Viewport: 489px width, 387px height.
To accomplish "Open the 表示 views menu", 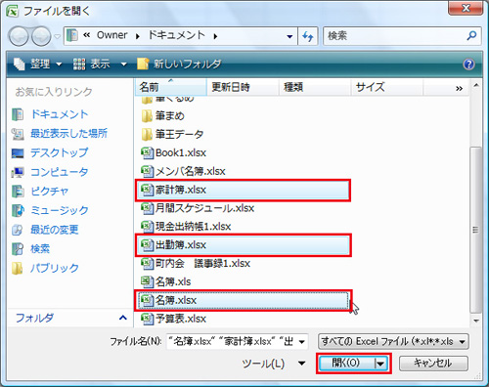I will pos(92,64).
